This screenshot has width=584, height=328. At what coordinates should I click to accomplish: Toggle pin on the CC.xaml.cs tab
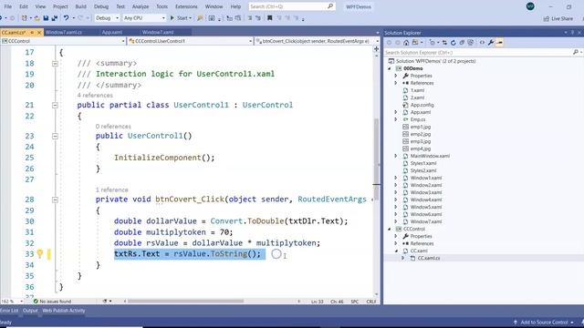coord(32,33)
